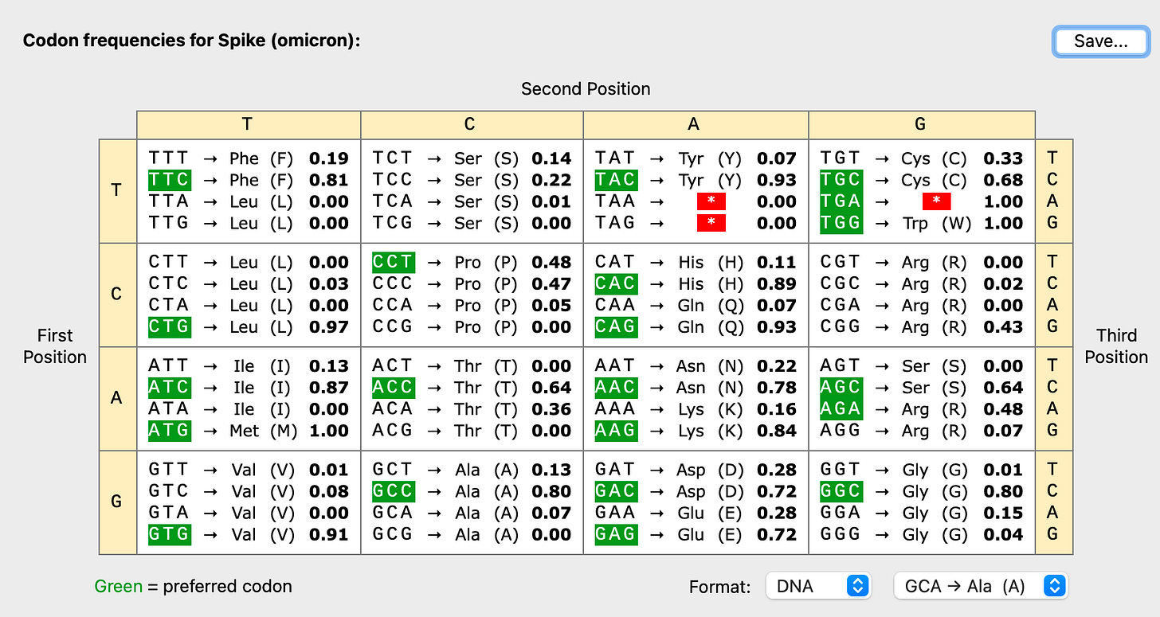Image resolution: width=1160 pixels, height=617 pixels.
Task: Select the green CAC codon cell
Action: 616,283
